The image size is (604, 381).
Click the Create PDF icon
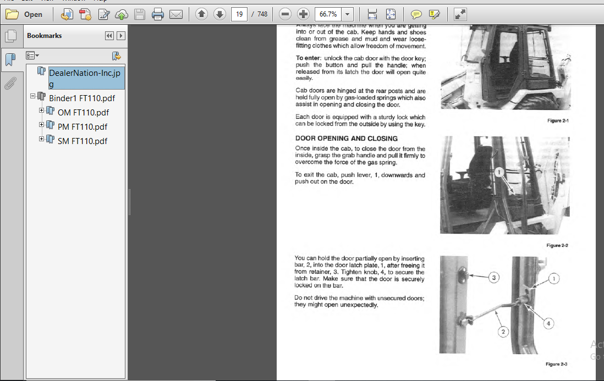[x=85, y=15]
